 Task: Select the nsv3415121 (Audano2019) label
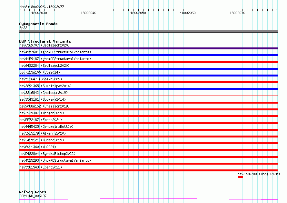click(x=42, y=140)
